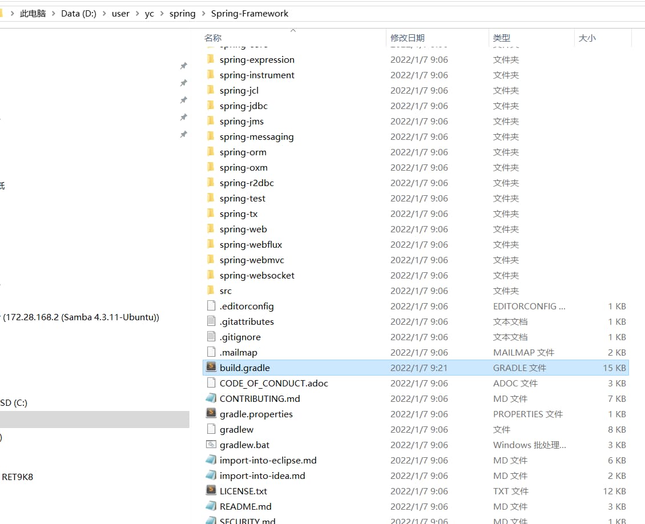Viewport: 645px width, 524px height.
Task: Click the ADOC 文件 type cell
Action: [x=515, y=384]
